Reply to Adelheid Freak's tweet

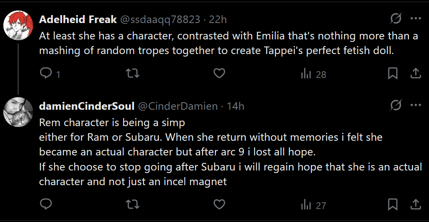(46, 74)
